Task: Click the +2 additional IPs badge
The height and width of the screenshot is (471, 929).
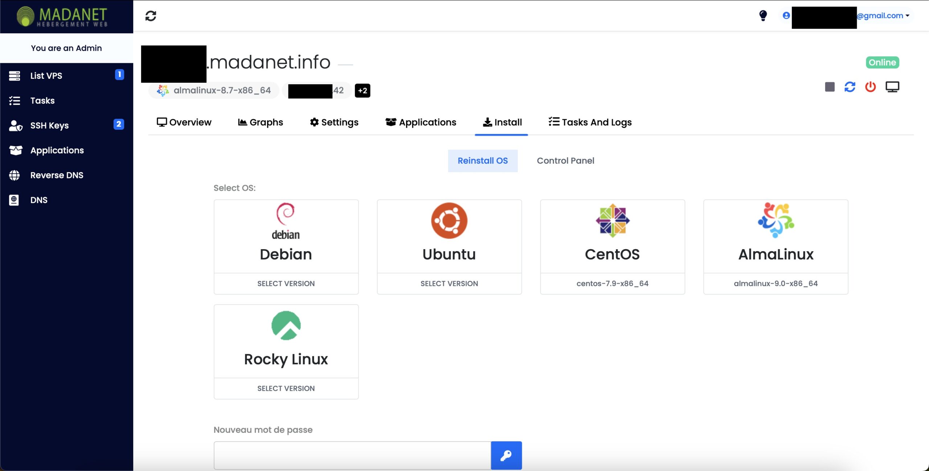Action: coord(363,90)
